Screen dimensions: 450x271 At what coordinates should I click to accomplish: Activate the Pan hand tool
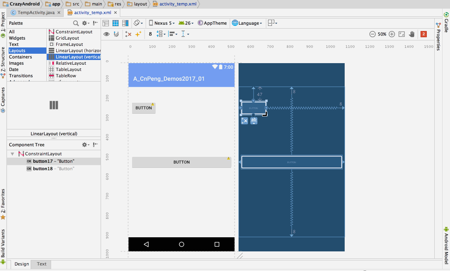click(x=411, y=34)
